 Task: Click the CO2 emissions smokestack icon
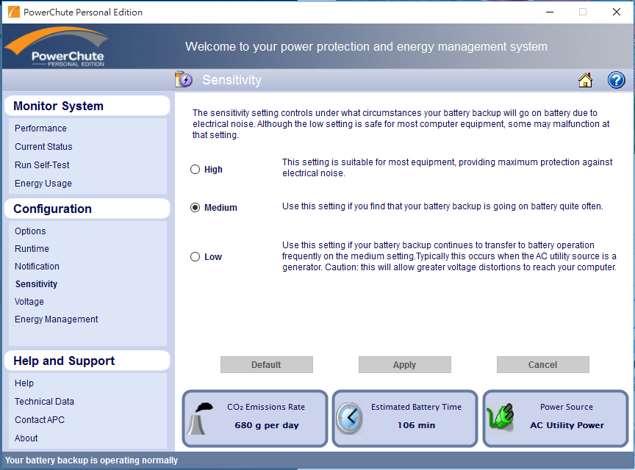(x=200, y=419)
